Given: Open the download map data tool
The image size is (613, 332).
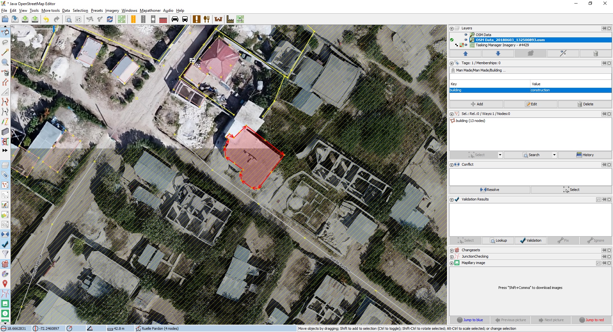Looking at the screenshot, I should tap(25, 19).
